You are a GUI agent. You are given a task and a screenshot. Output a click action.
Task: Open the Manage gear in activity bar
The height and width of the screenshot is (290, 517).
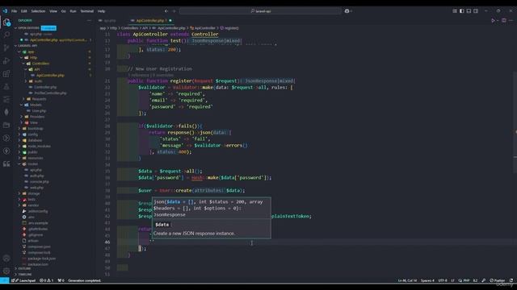click(6, 271)
